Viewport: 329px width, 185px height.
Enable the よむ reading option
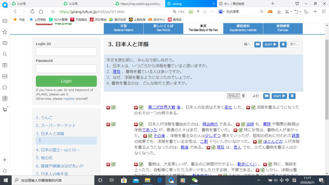pos(255,96)
